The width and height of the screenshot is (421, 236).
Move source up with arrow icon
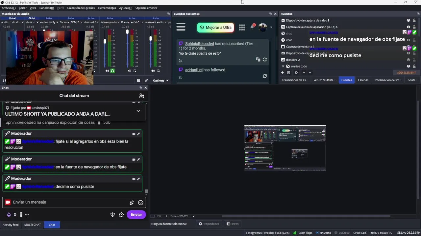(304, 72)
